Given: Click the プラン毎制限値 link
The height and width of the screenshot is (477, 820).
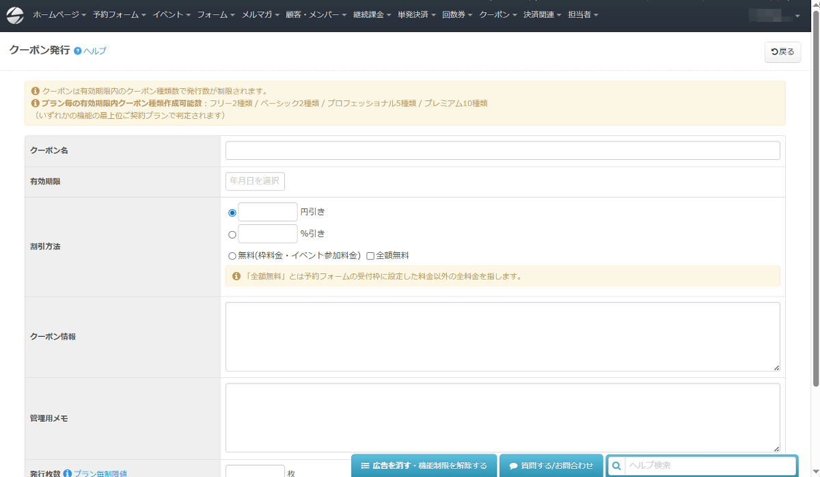Looking at the screenshot, I should [100, 473].
